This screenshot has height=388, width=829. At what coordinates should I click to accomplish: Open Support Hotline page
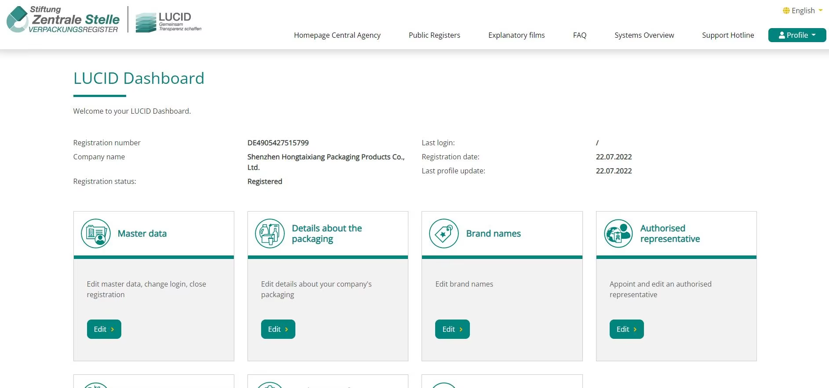pyautogui.click(x=728, y=35)
